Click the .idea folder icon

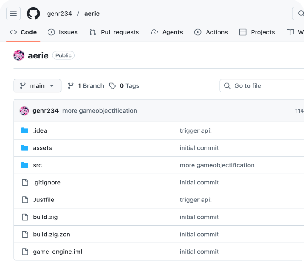click(x=24, y=130)
